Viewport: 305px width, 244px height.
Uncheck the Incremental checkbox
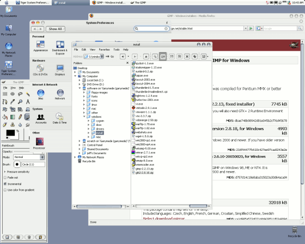coord(5,184)
